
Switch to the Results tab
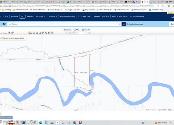click(x=86, y=30)
